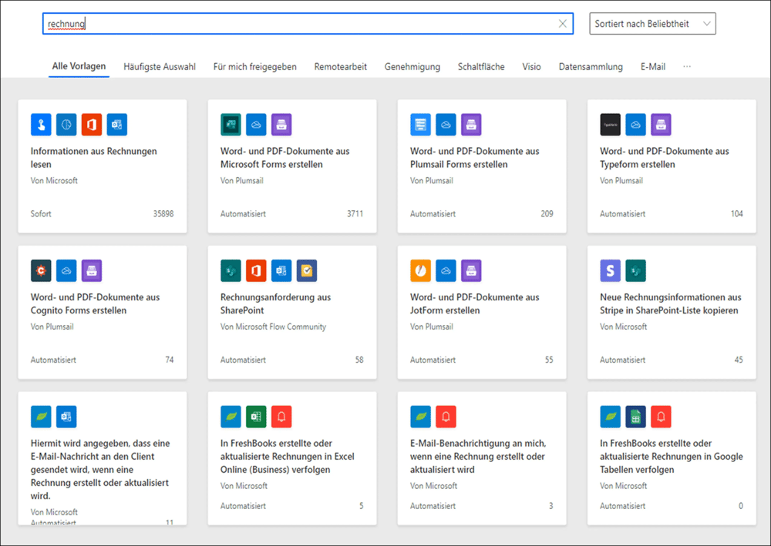Click the flow button trigger icon in 'Informationen aus Rechnungen lesen'
The image size is (771, 546).
41,125
